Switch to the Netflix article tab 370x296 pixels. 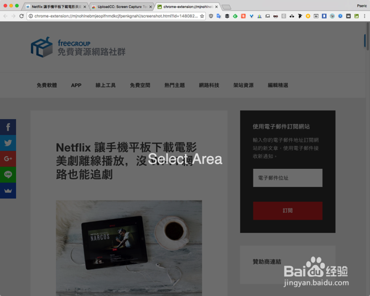[55, 7]
